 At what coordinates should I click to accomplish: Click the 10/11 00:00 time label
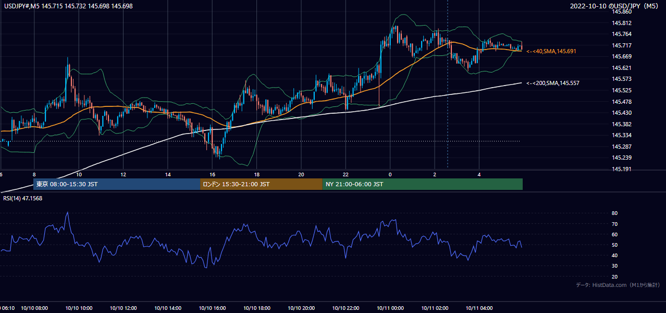pyautogui.click(x=390, y=308)
